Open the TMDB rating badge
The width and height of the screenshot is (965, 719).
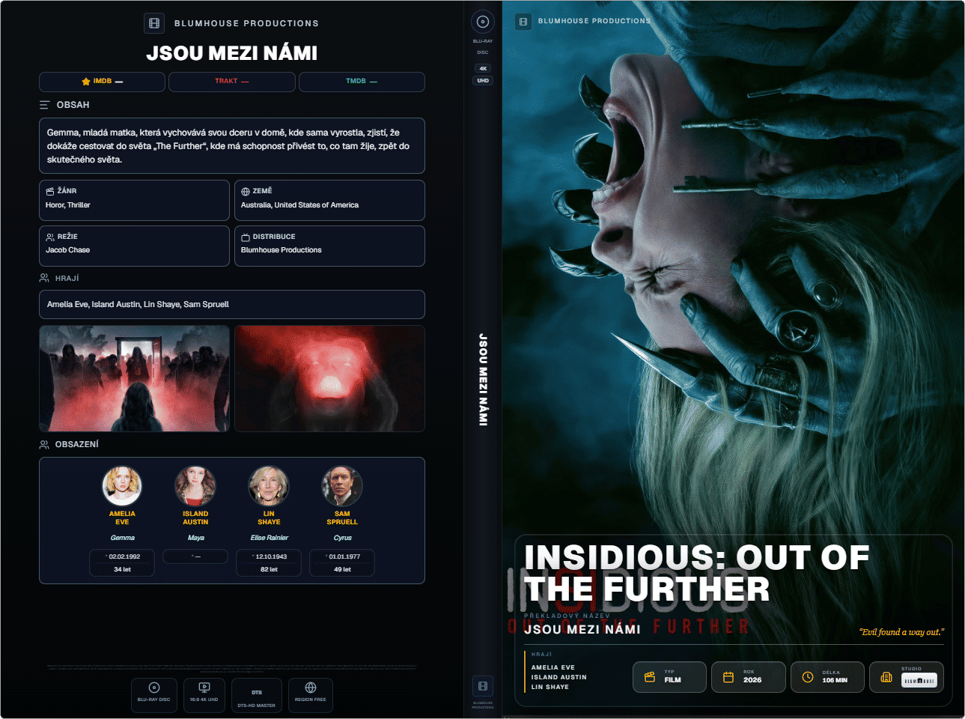coord(362,82)
